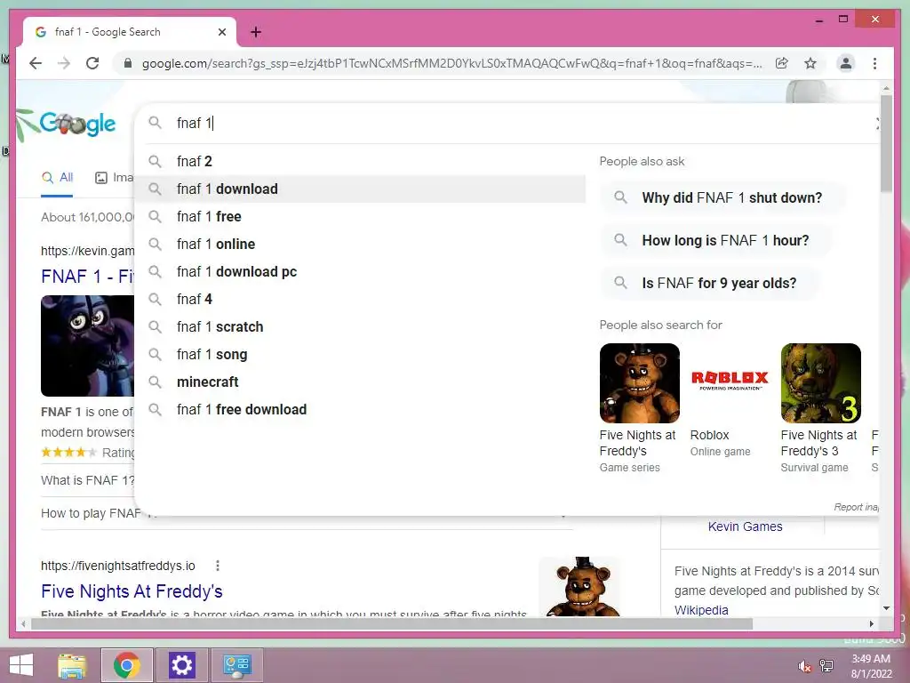Open the Chrome three-dot menu
Image resolution: width=910 pixels, height=683 pixels.
874,63
